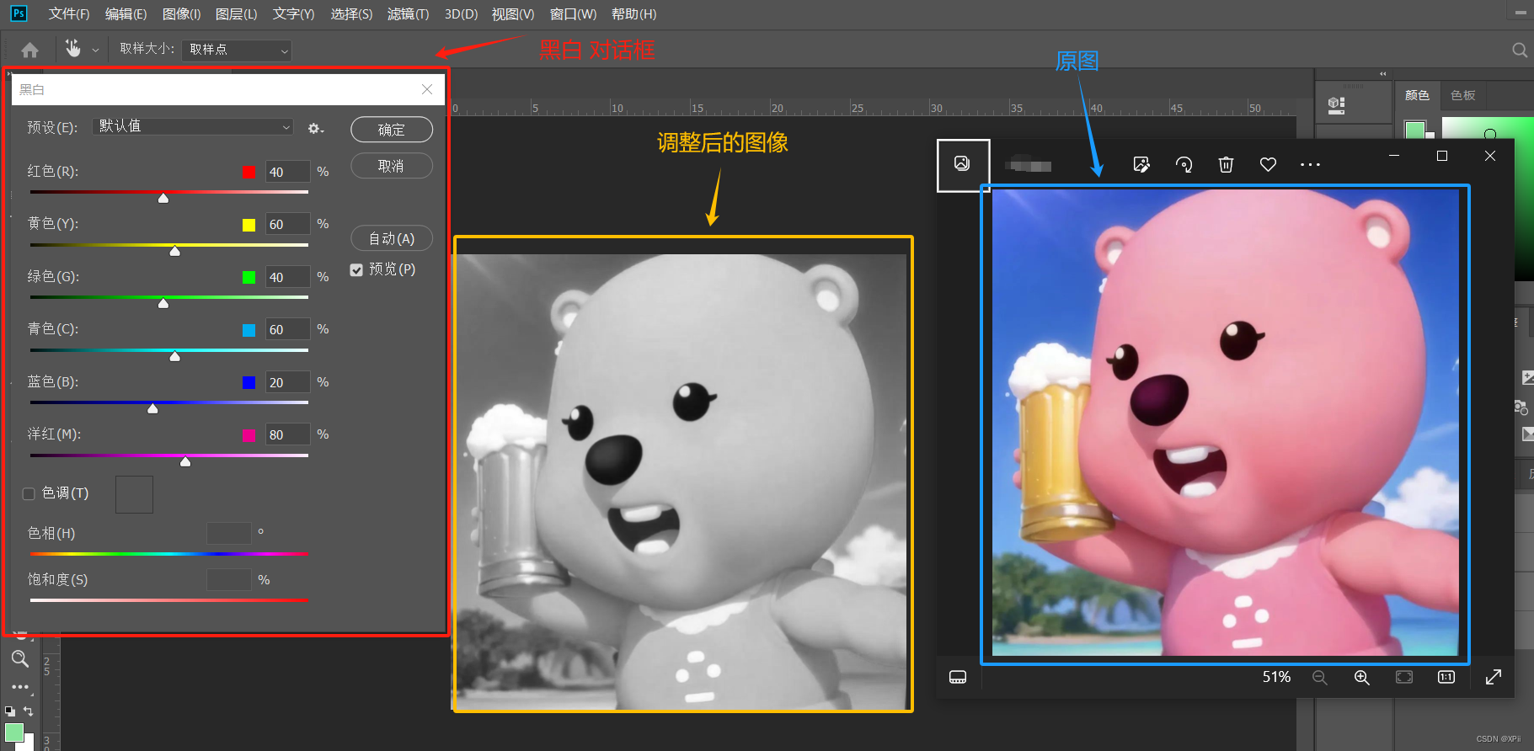This screenshot has width=1534, height=751.
Task: Expand hand tool preset picker arrow
Action: coord(95,51)
